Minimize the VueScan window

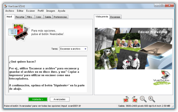click(157, 6)
